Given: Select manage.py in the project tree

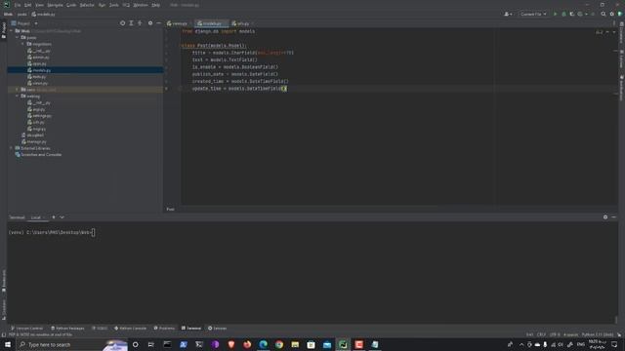Looking at the screenshot, I should click(x=34, y=141).
